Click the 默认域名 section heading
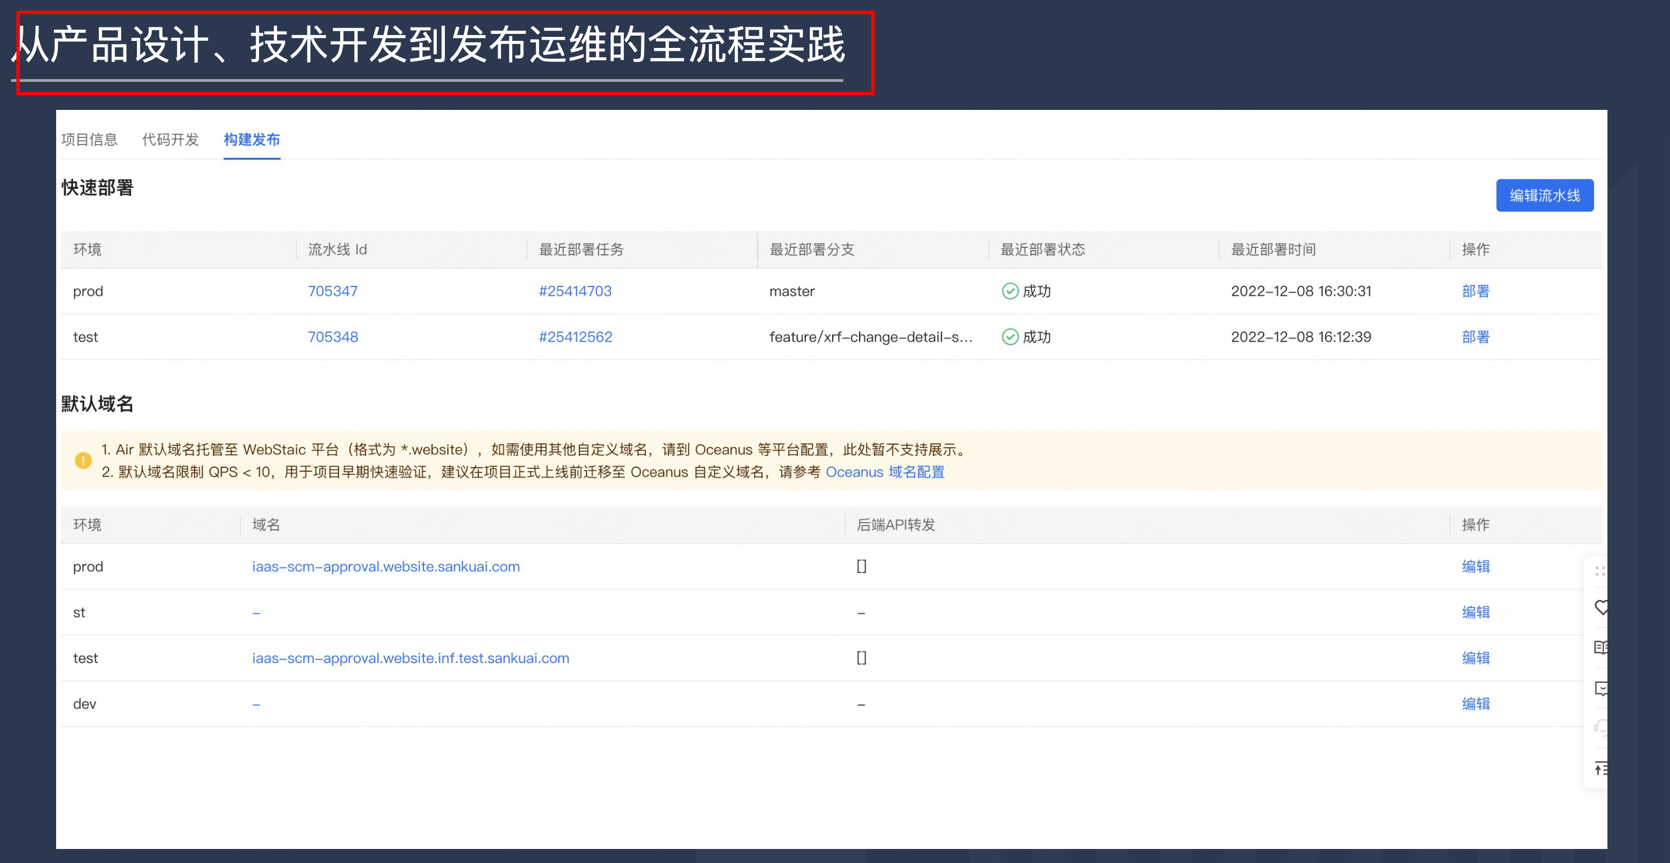This screenshot has width=1670, height=863. (x=97, y=404)
